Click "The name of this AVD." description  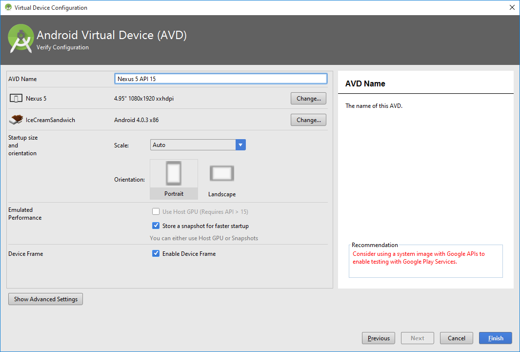(374, 106)
